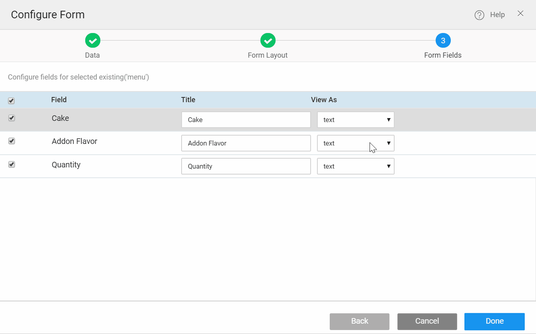Click the Form Layout step label
Screen dimensions: 536x334
[268, 55]
